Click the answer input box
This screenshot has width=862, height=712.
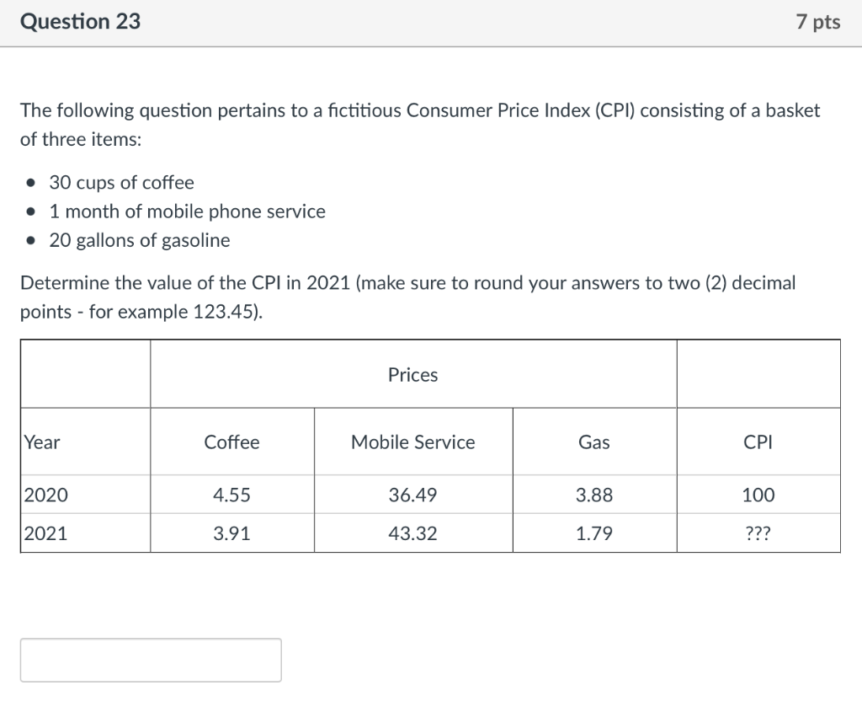[x=151, y=660]
